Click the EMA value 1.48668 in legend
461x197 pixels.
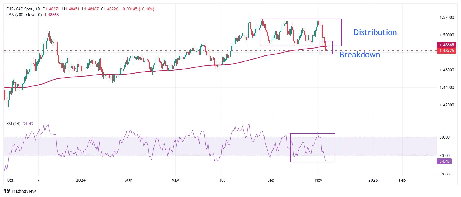coord(51,15)
